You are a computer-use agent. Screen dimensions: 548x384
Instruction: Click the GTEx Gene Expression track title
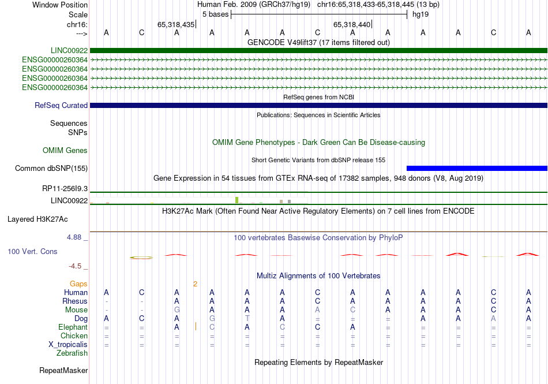(x=318, y=178)
